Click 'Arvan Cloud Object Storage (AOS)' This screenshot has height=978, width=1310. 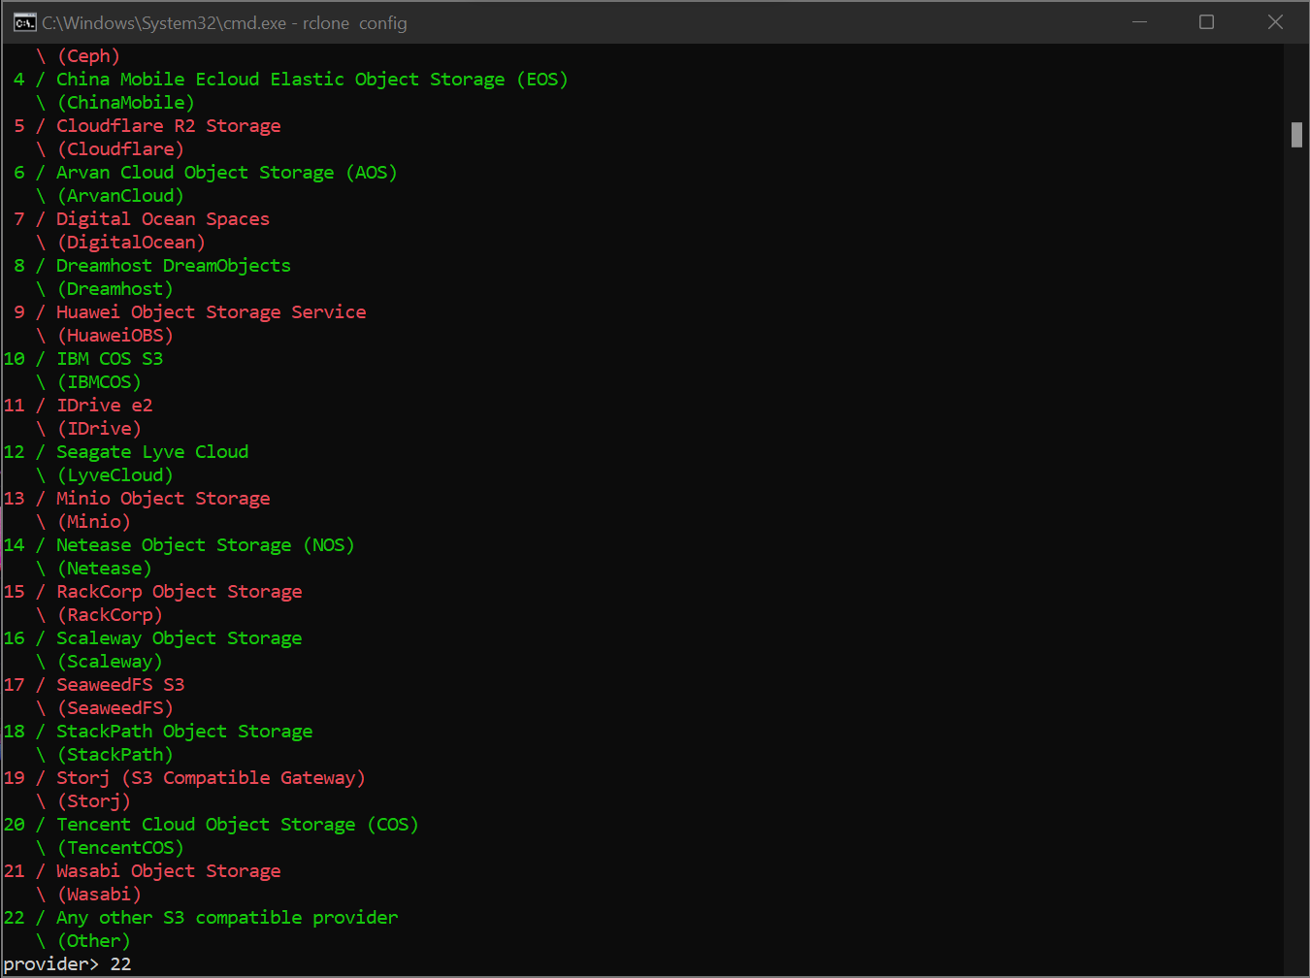point(226,173)
